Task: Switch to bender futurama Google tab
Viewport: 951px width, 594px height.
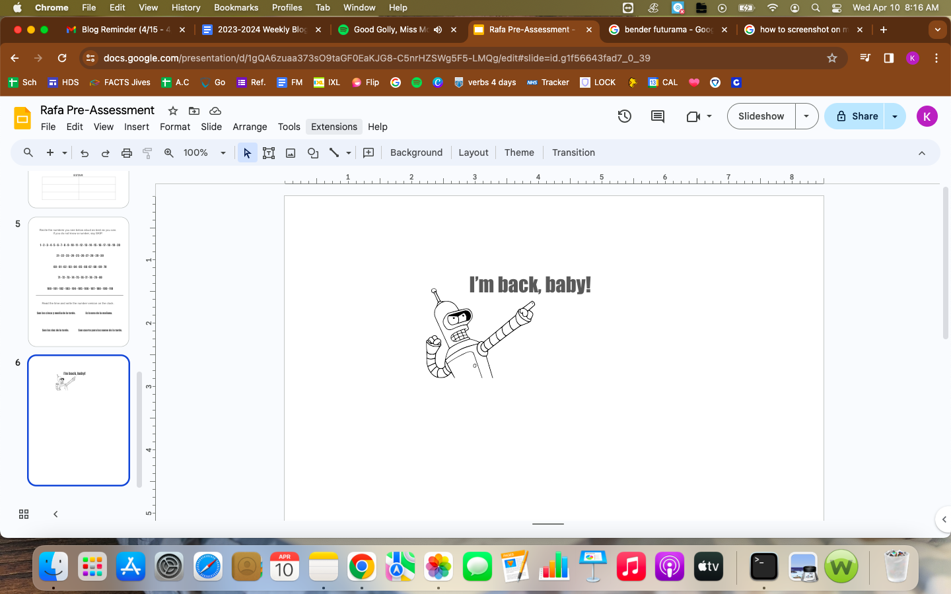Action: click(x=668, y=30)
